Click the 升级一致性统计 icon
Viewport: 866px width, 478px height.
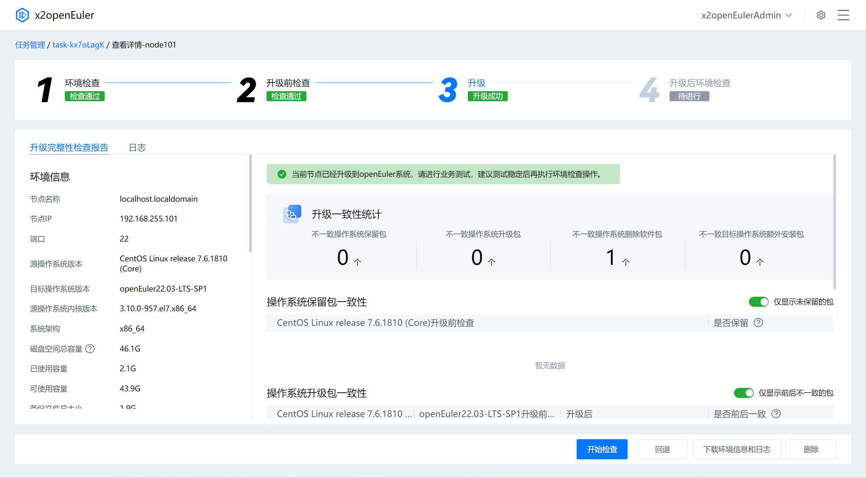pos(292,214)
